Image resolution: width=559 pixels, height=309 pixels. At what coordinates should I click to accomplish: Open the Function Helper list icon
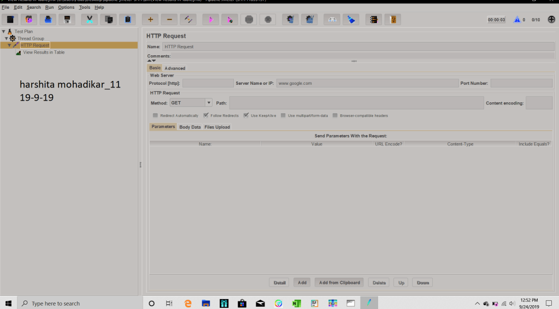tap(374, 20)
